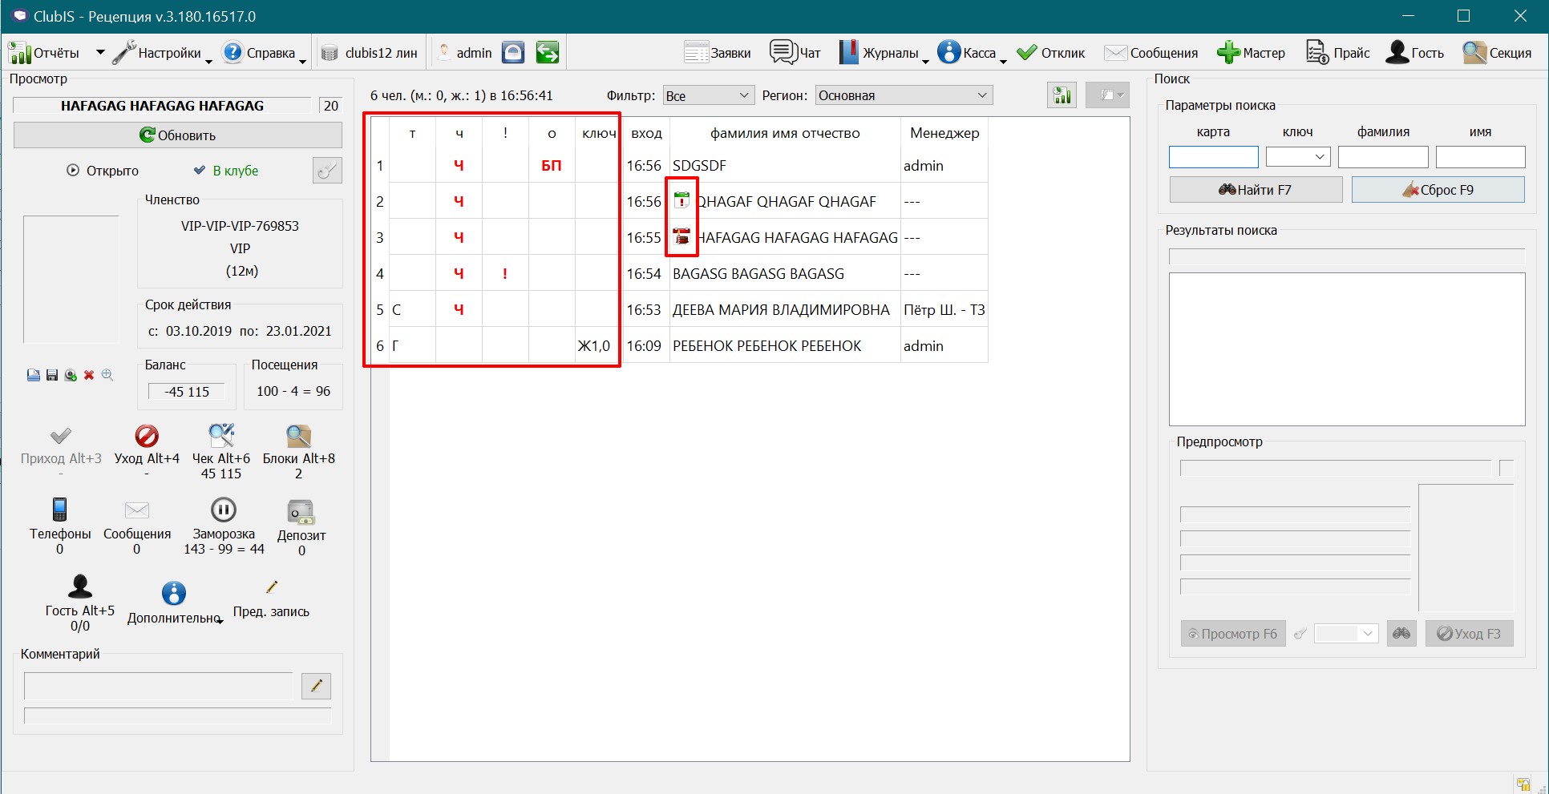Open Сообщения envelope in member panel
The image size is (1549, 794).
tap(137, 510)
